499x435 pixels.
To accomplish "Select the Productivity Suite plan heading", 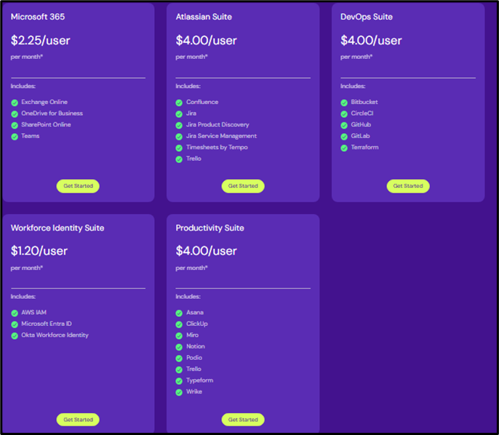I will [209, 228].
